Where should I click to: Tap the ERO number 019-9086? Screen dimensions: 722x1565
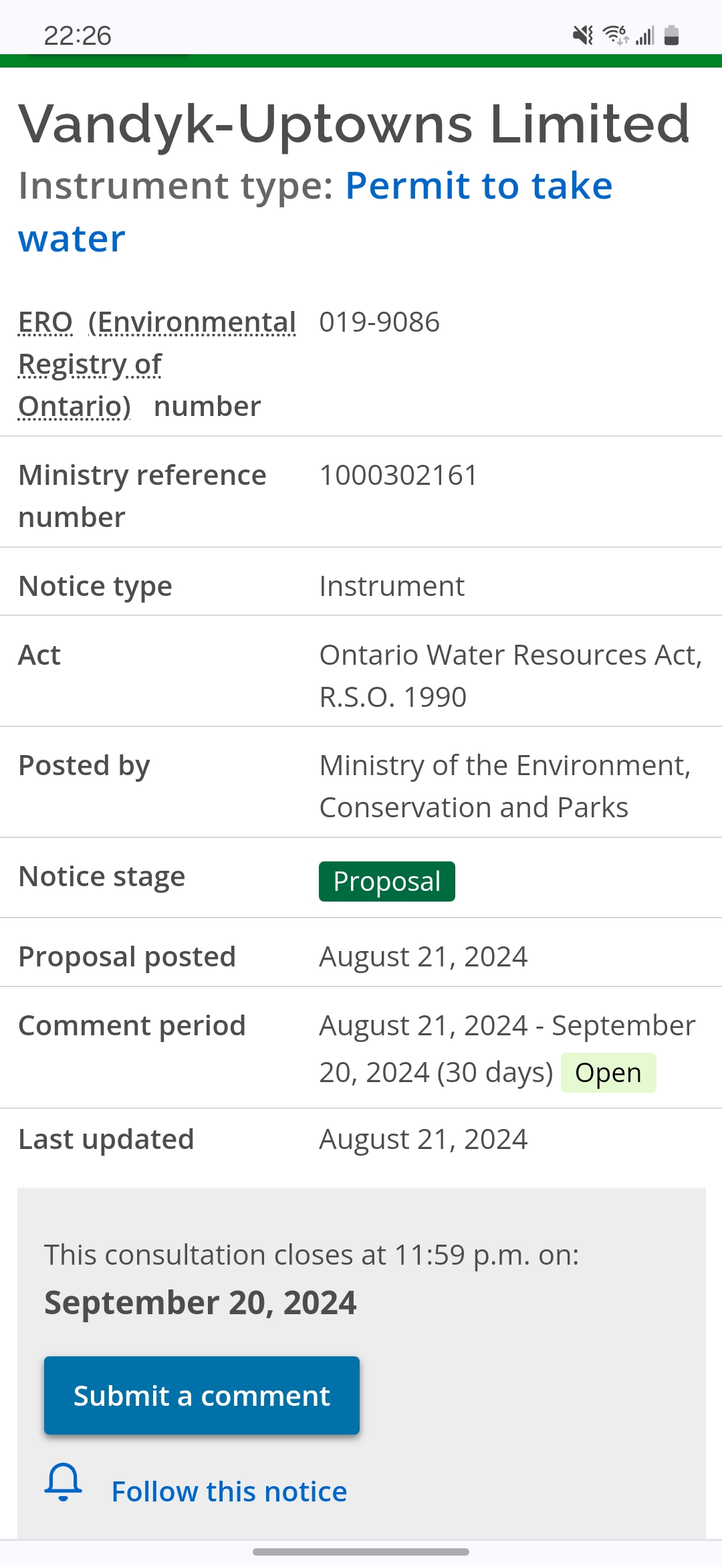[x=379, y=322]
